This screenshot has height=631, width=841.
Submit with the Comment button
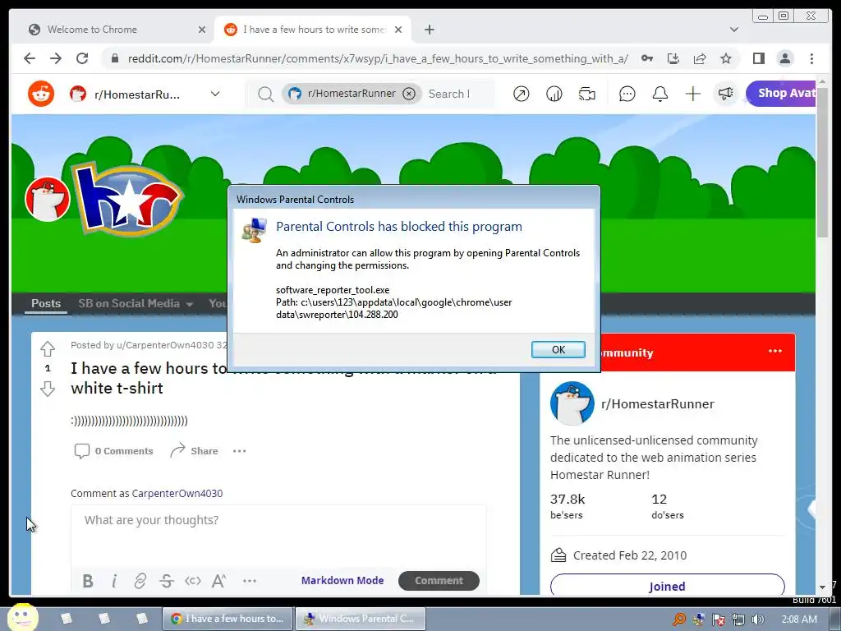click(x=439, y=581)
